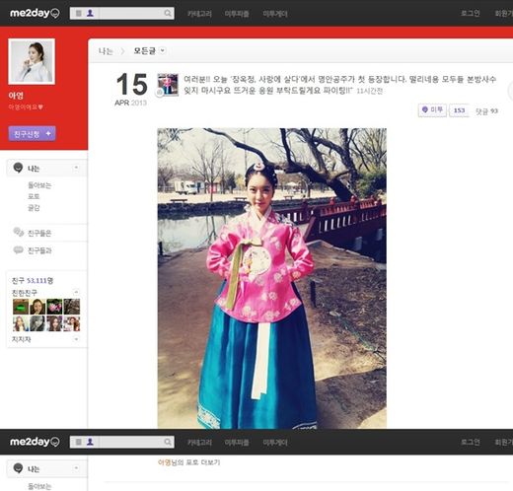Click 로그인 in the upper header
The width and height of the screenshot is (513, 491).
470,13
